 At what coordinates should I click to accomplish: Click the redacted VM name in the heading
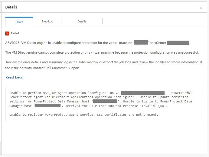[x=141, y=43]
